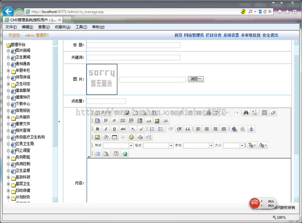Apply underline formatting in the editor
The image size is (302, 223).
tap(114, 129)
